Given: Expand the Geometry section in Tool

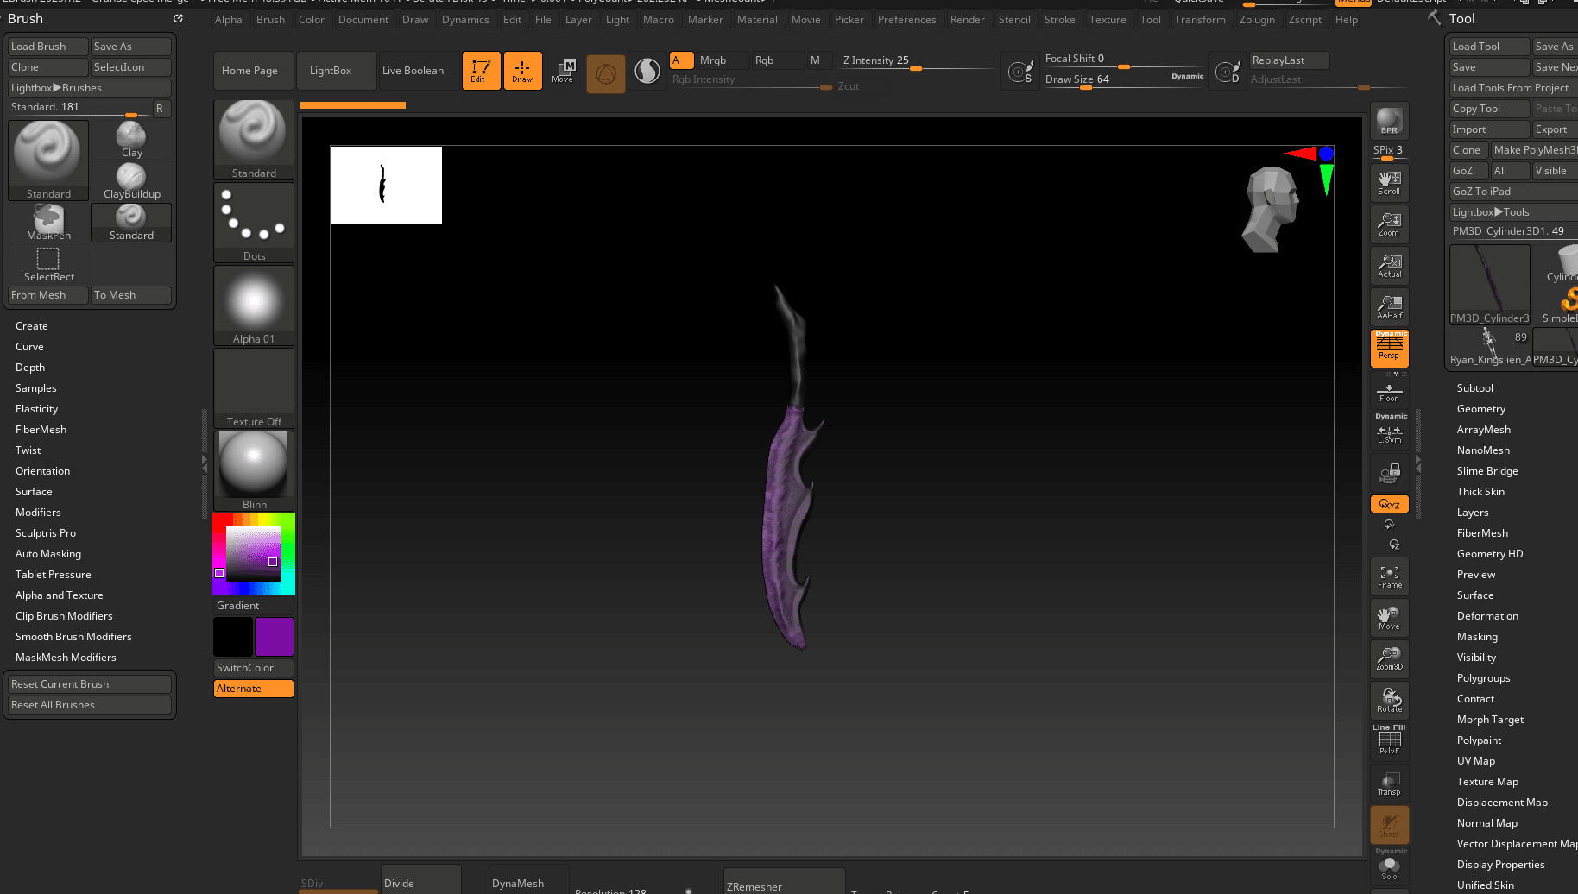Looking at the screenshot, I should click(x=1480, y=409).
